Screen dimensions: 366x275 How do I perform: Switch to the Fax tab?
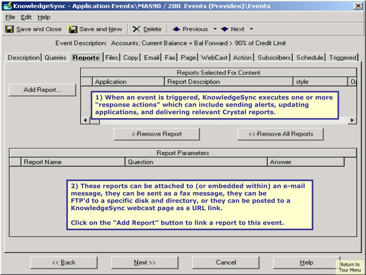[170, 58]
